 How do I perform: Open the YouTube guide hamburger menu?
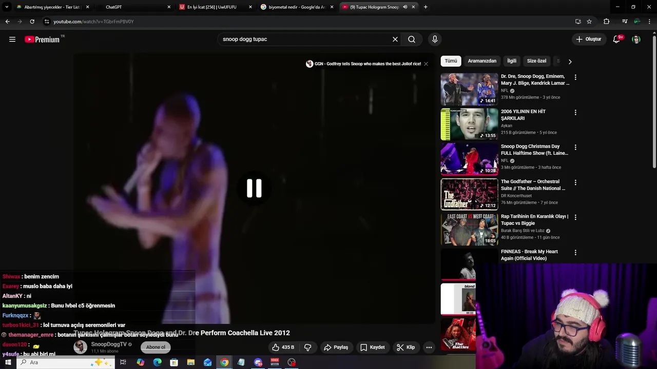click(12, 39)
